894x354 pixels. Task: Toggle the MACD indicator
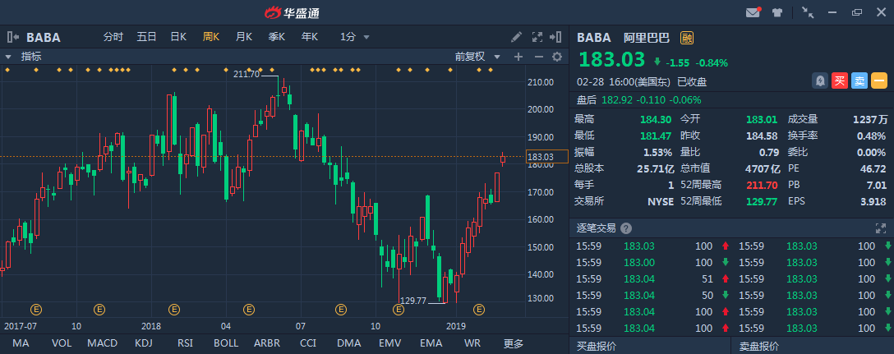[102, 343]
